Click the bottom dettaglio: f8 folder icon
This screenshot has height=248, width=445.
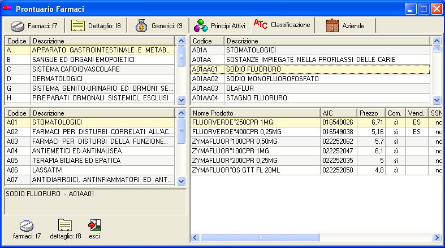tap(65, 225)
